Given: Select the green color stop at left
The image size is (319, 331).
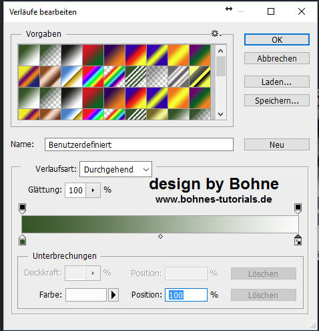Looking at the screenshot, I should [22, 240].
